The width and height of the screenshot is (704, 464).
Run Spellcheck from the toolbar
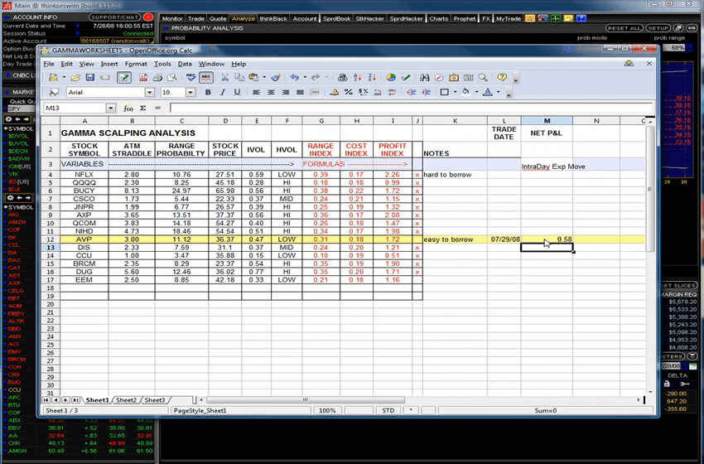pyautogui.click(x=190, y=77)
